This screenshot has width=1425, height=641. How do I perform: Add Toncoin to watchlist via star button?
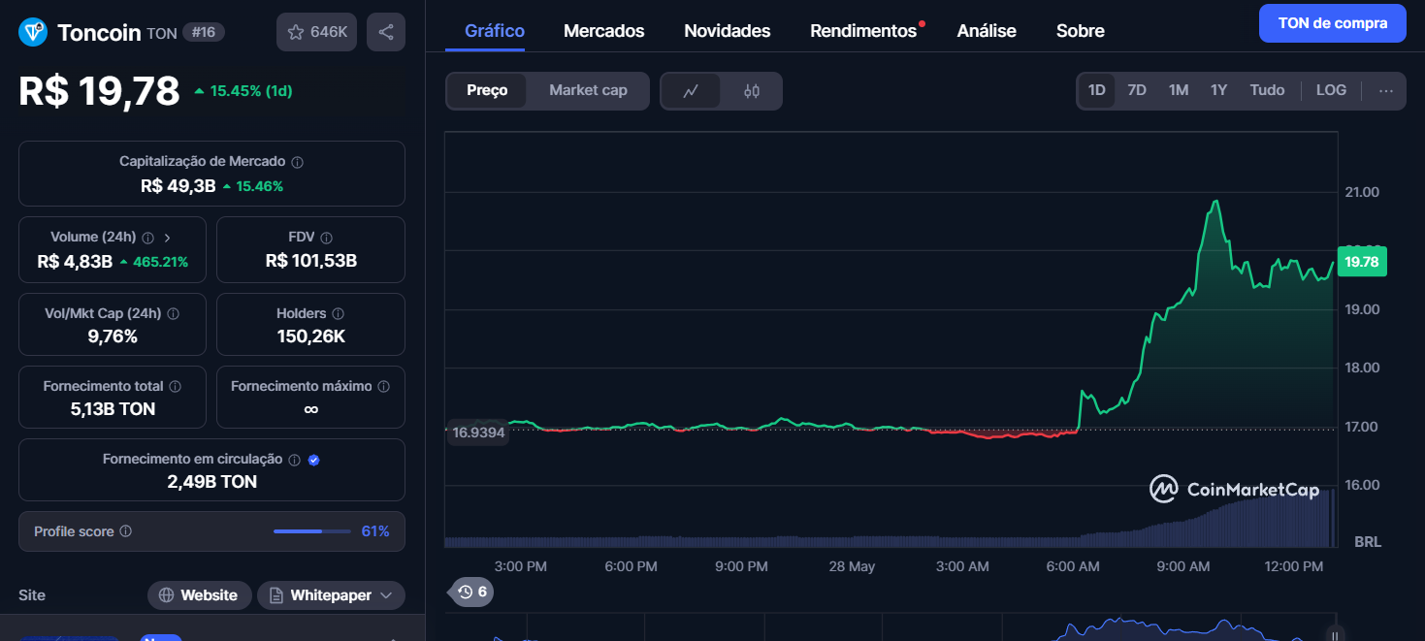coord(317,32)
